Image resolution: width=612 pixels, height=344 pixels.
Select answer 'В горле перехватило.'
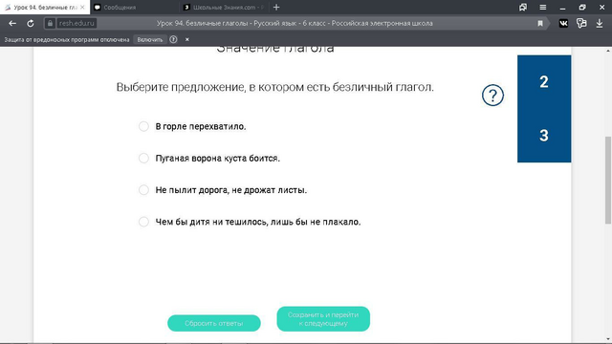(143, 126)
